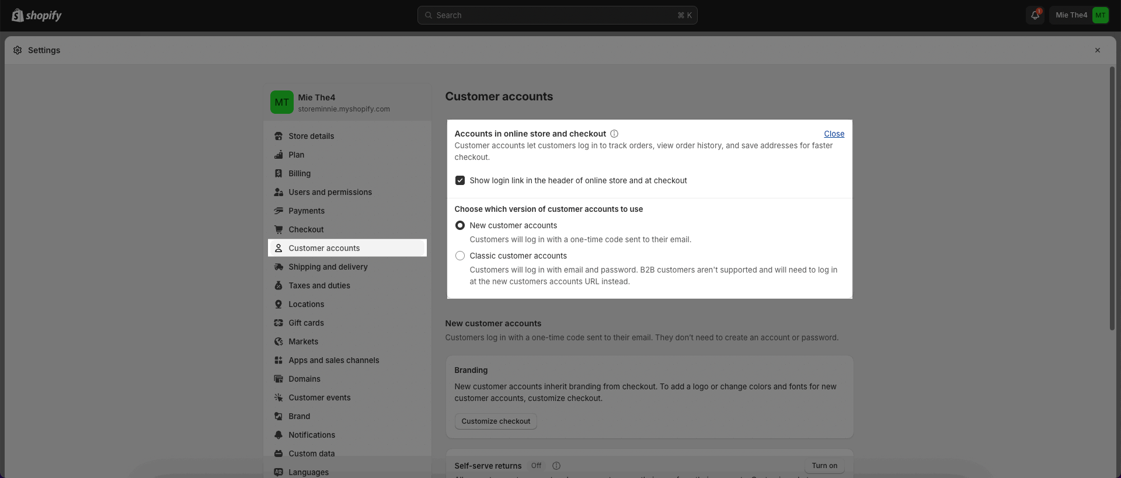
Task: Navigate to Payments settings
Action: (347, 211)
